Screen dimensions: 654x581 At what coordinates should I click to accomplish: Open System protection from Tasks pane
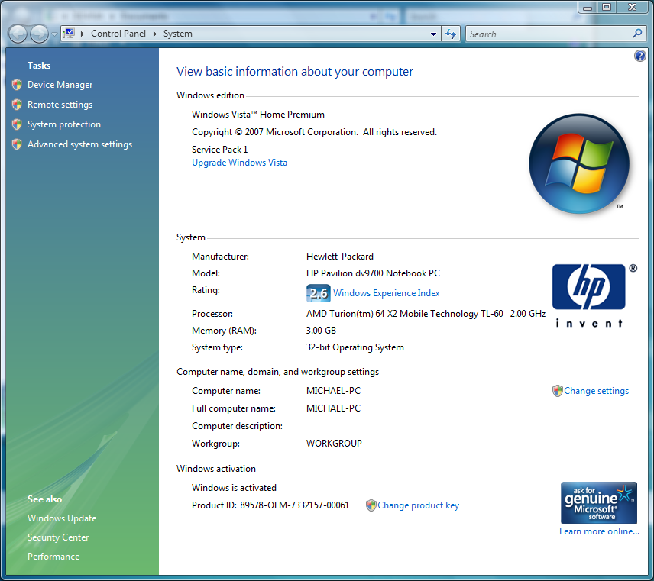[64, 124]
